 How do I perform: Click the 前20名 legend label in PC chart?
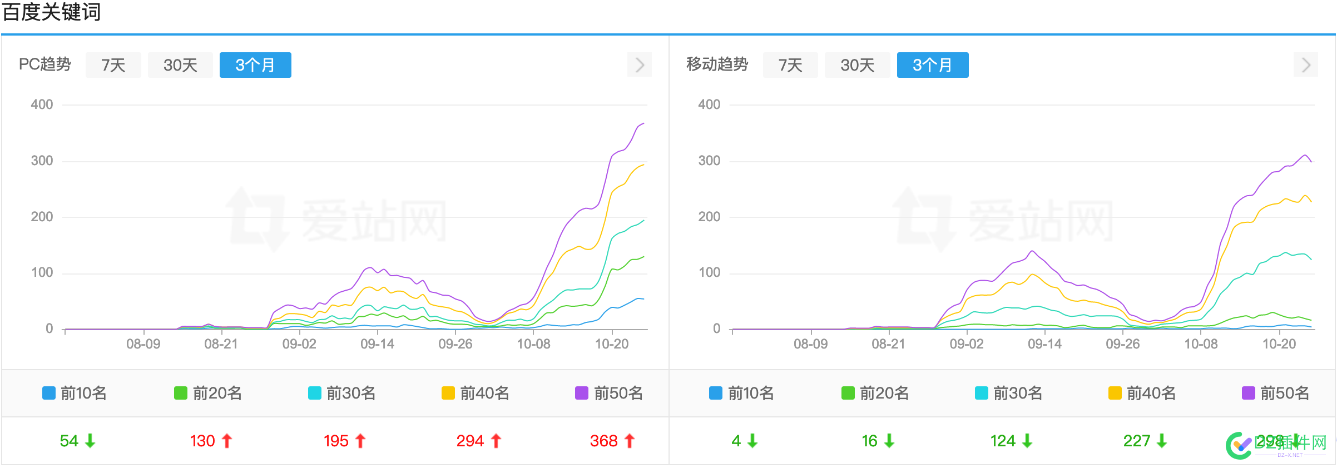(217, 393)
